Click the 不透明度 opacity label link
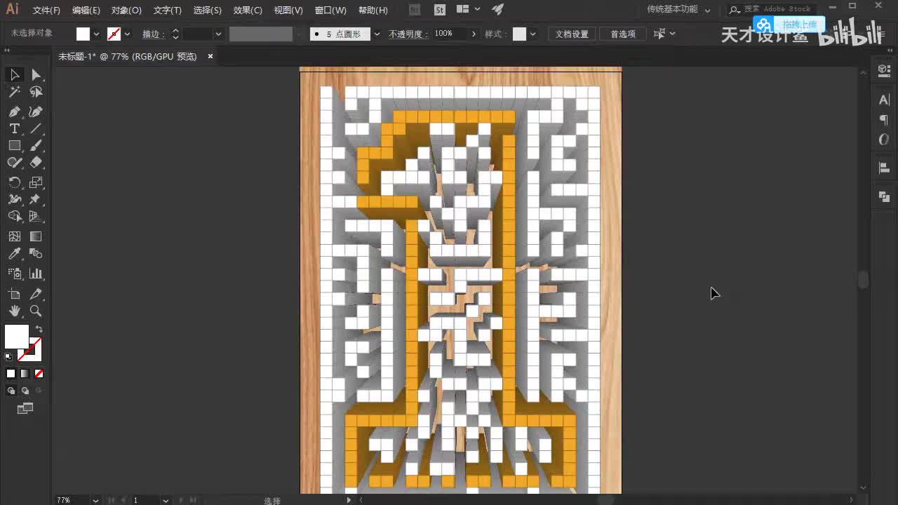 (x=408, y=34)
